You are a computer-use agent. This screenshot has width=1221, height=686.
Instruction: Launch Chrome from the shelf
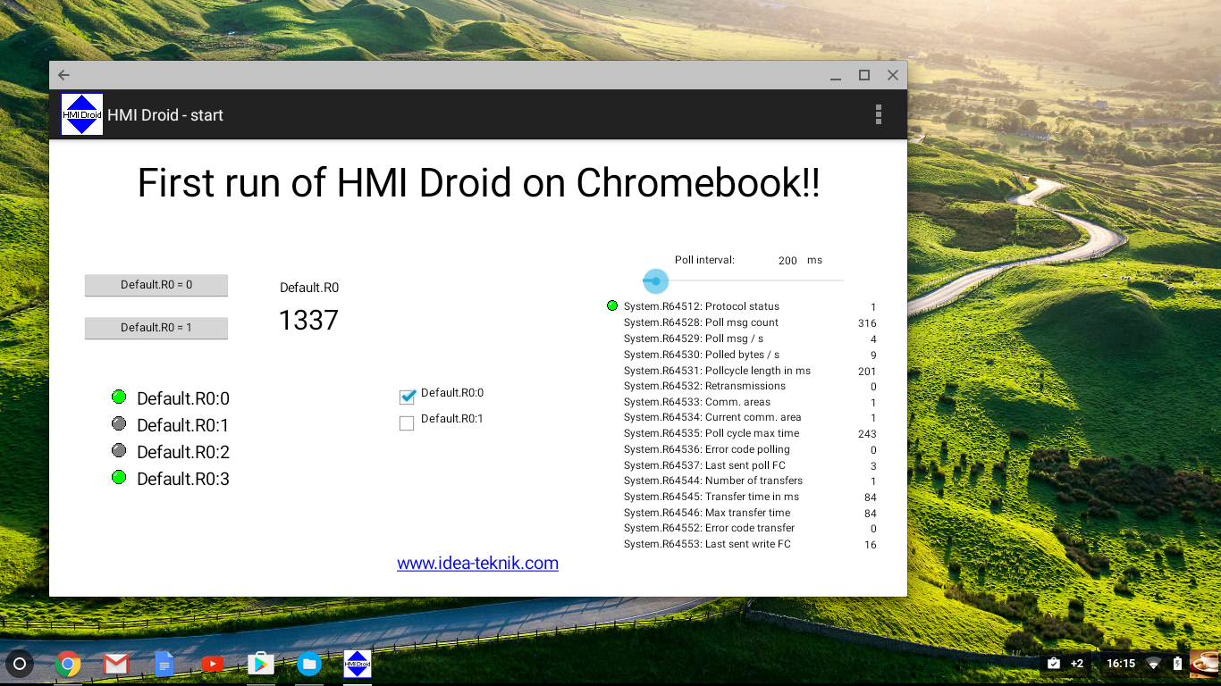tap(68, 664)
